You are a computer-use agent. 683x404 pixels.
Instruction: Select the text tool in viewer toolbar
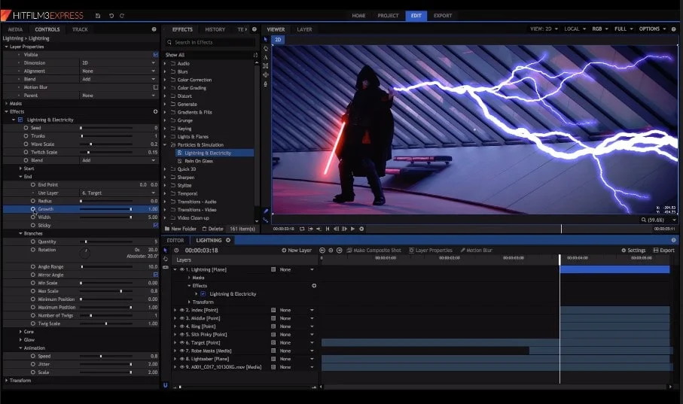[x=266, y=57]
